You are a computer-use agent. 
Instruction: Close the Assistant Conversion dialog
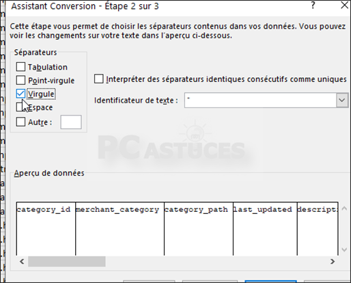[345, 5]
